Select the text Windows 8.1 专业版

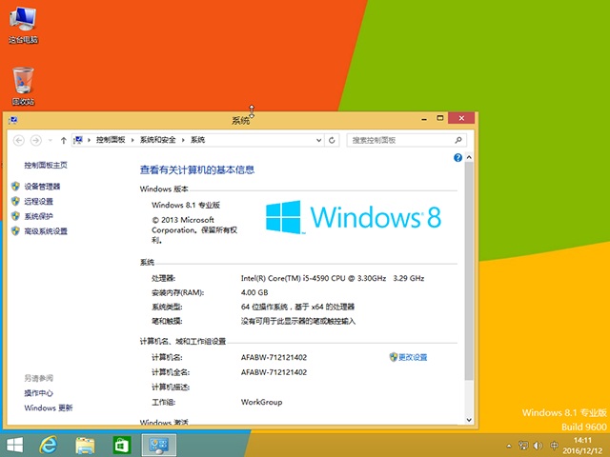186,205
